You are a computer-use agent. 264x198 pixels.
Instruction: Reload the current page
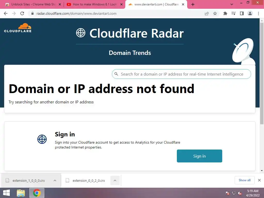(22, 13)
